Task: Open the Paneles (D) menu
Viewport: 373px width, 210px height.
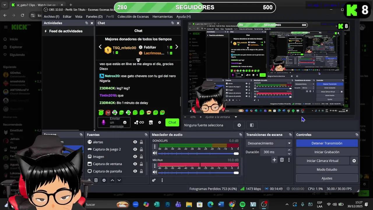Action: tap(94, 17)
